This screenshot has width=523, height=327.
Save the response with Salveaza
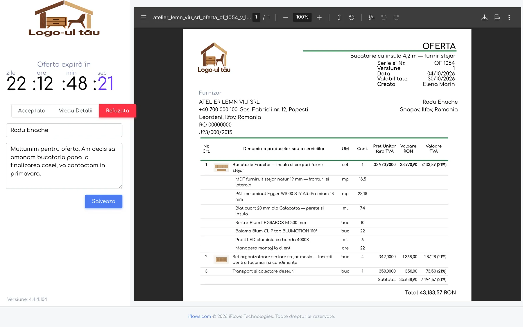coord(103,201)
